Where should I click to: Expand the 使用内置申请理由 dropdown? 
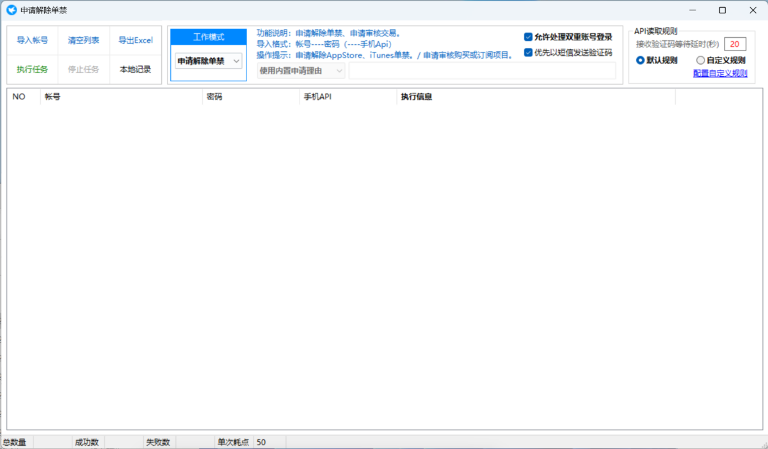coord(301,70)
